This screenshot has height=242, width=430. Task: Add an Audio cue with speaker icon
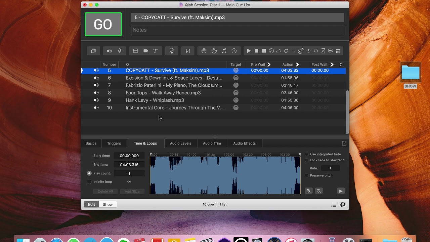(109, 51)
